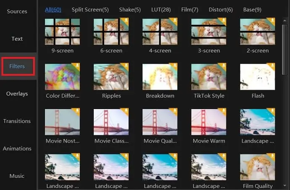Pick the 4-screen split thumbnail
Image resolution: width=290 pixels, height=190 pixels.
160,31
